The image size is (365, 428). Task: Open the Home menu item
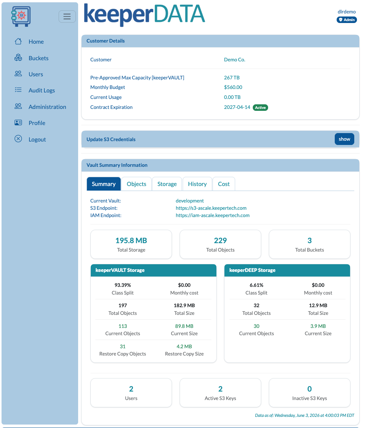tap(36, 41)
